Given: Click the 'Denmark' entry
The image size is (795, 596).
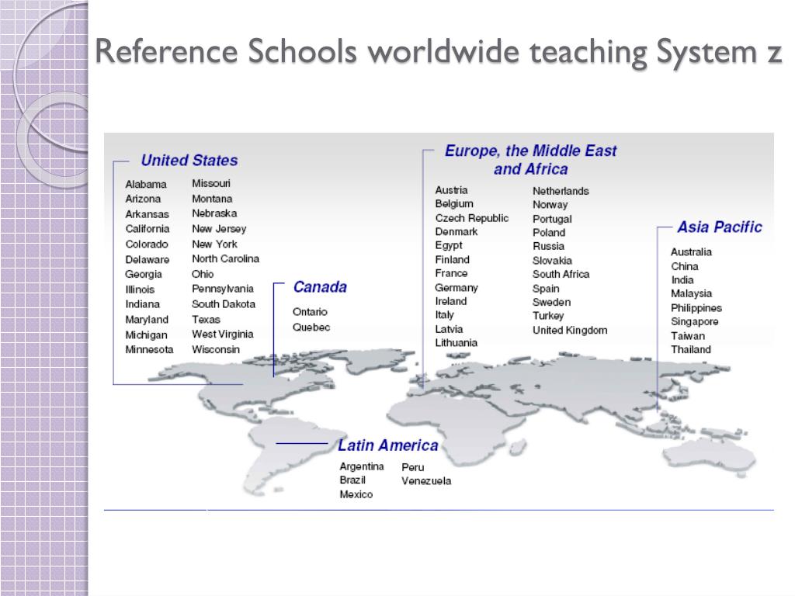Looking at the screenshot, I should pyautogui.click(x=457, y=231).
